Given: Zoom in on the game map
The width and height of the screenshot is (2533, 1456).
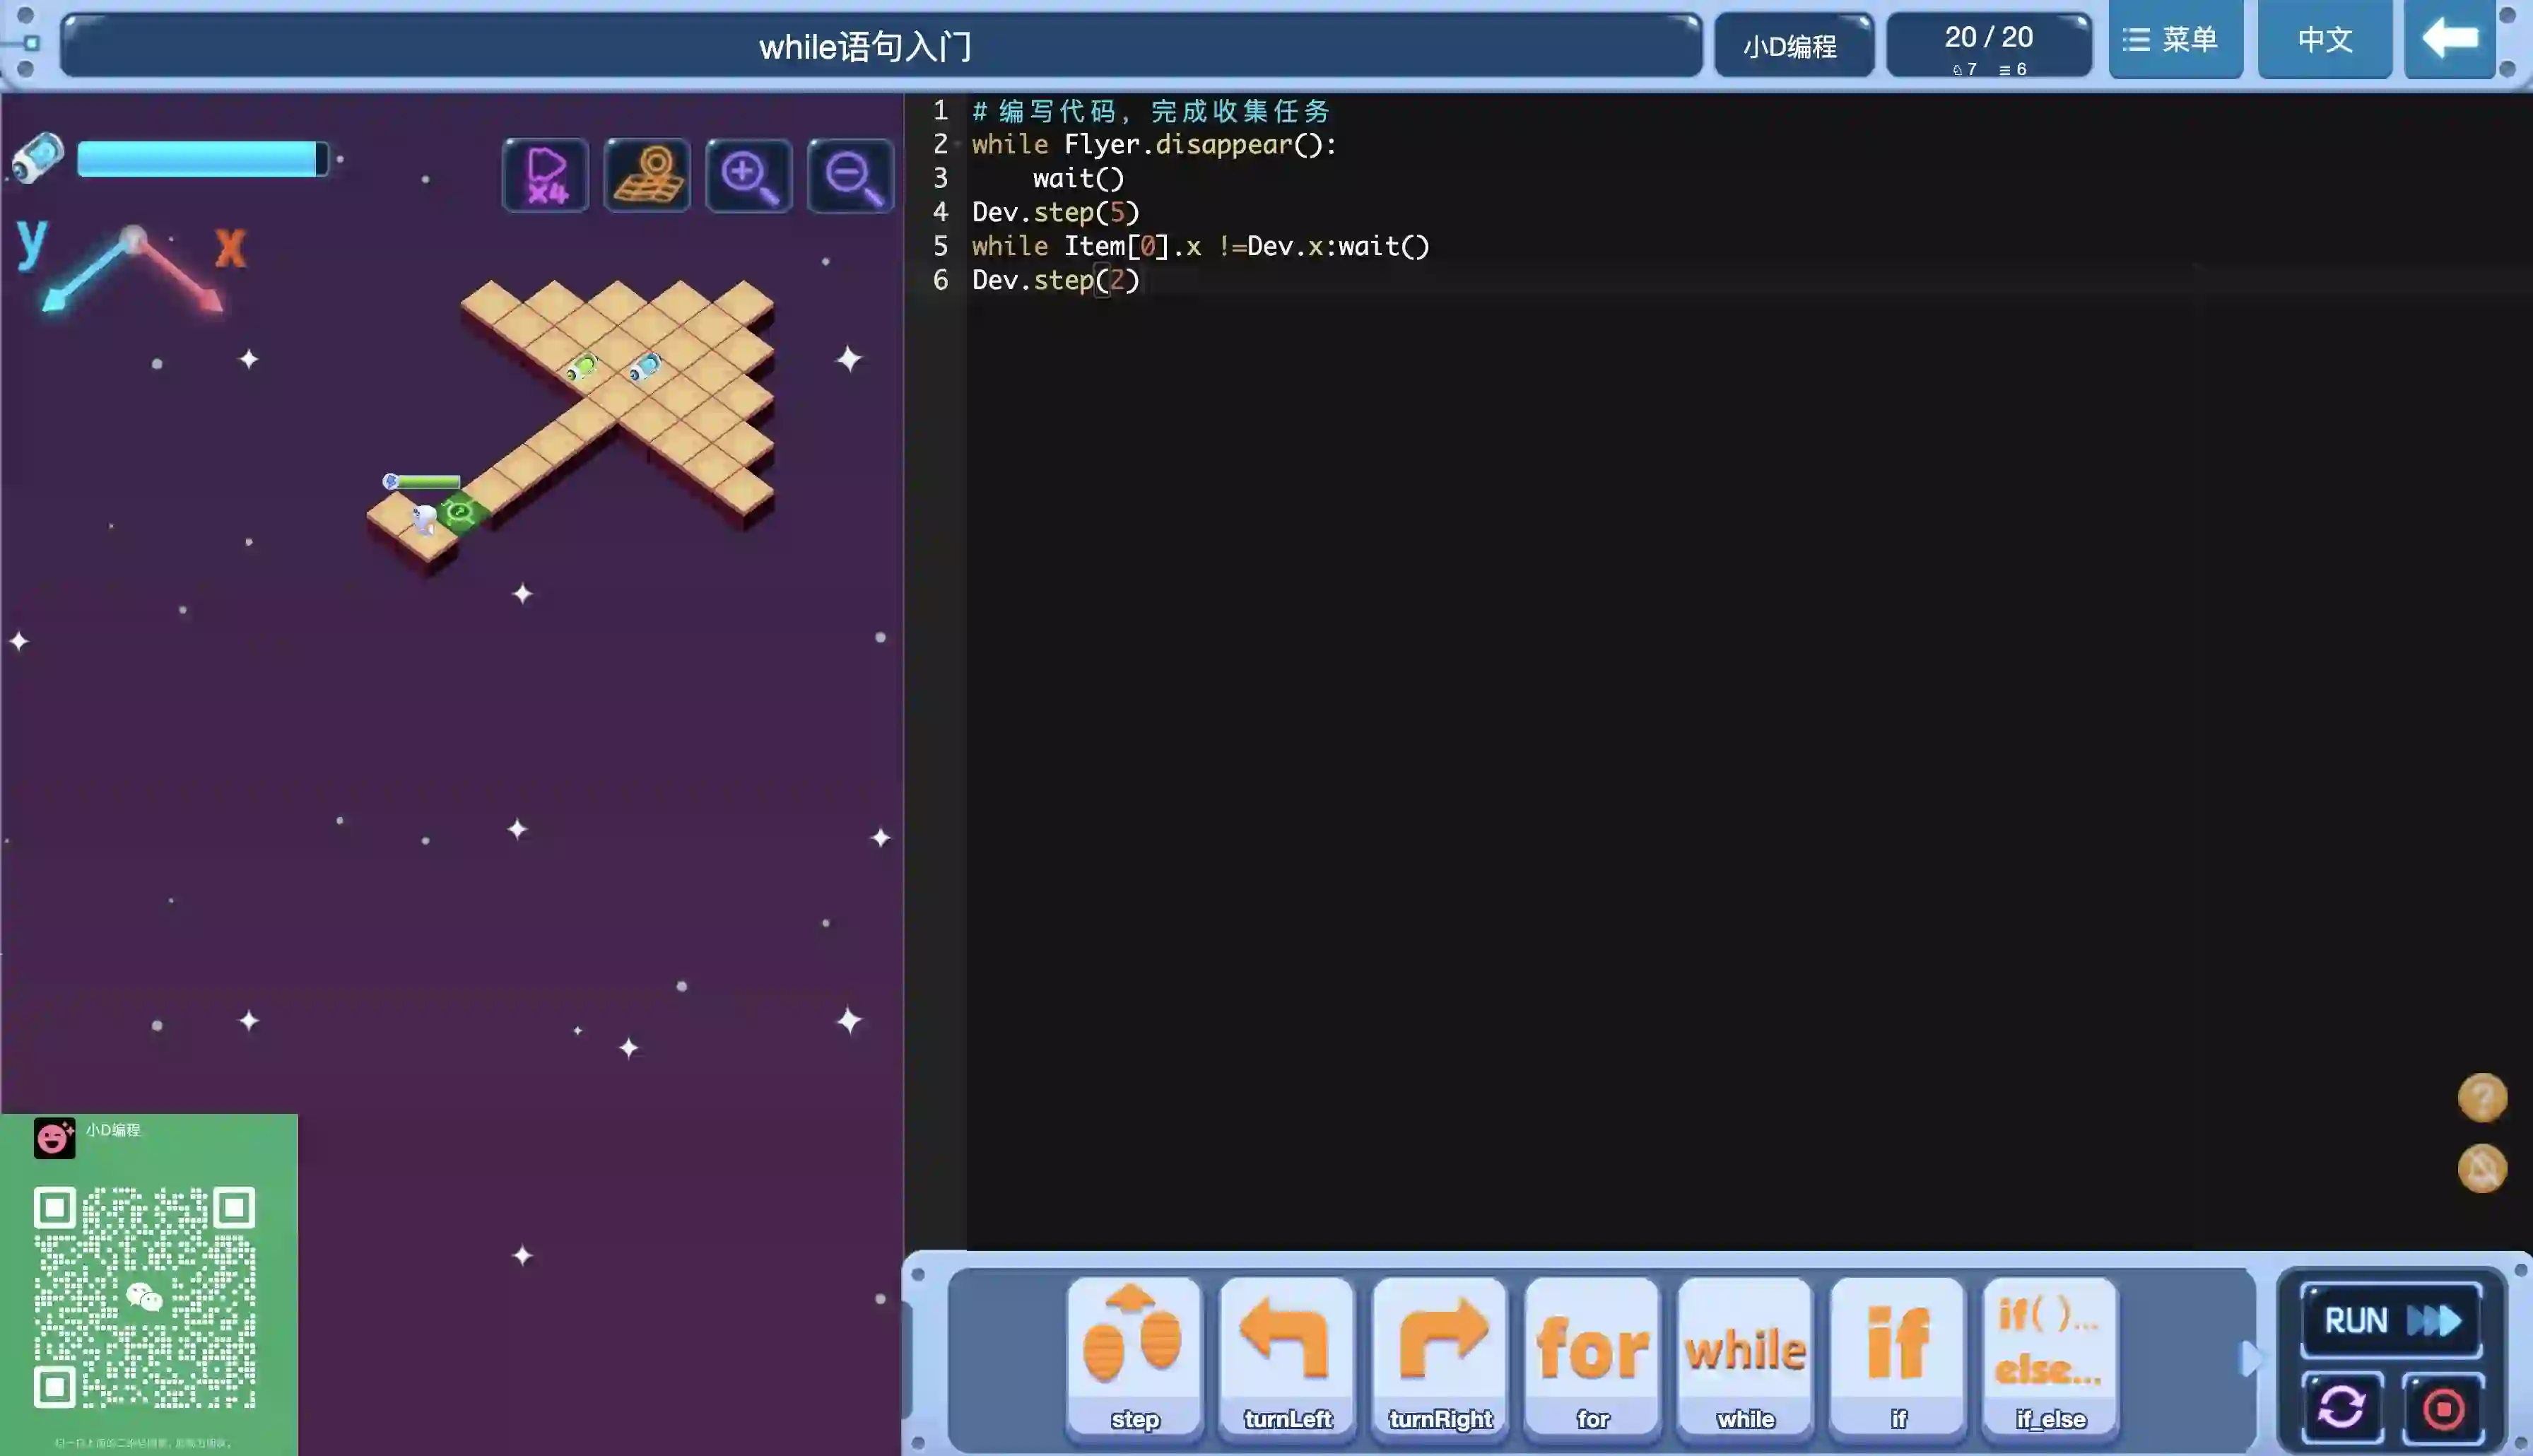Looking at the screenshot, I should click(748, 175).
